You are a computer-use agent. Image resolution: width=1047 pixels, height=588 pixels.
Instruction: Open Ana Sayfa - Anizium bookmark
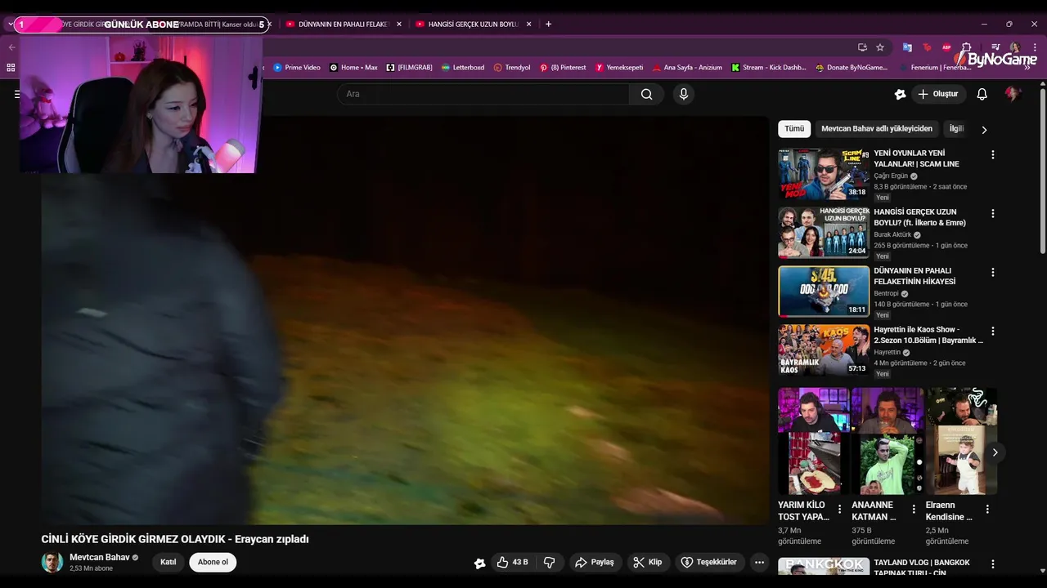(x=687, y=68)
